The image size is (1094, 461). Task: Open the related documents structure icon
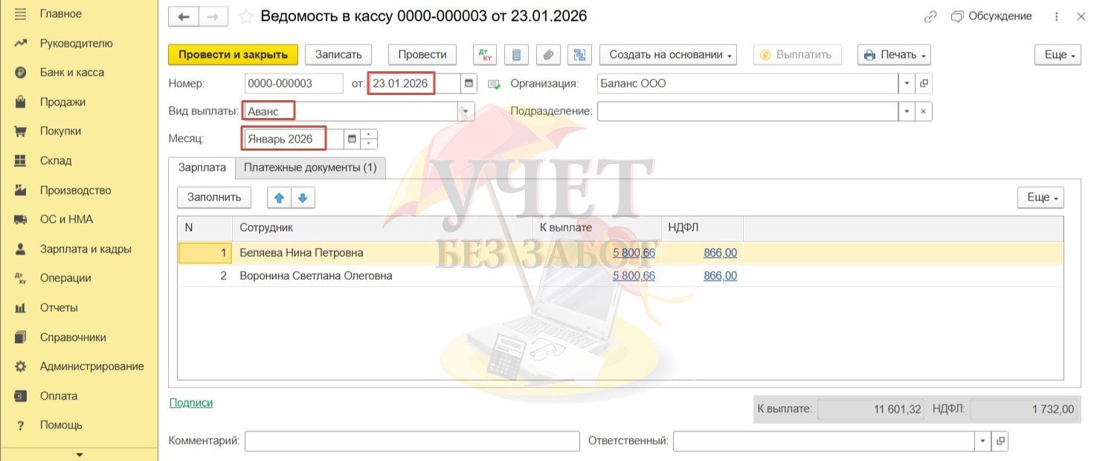579,55
